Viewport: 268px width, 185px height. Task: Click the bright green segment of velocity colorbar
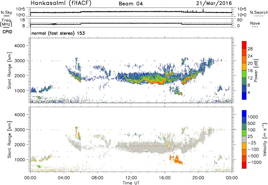(x=244, y=133)
